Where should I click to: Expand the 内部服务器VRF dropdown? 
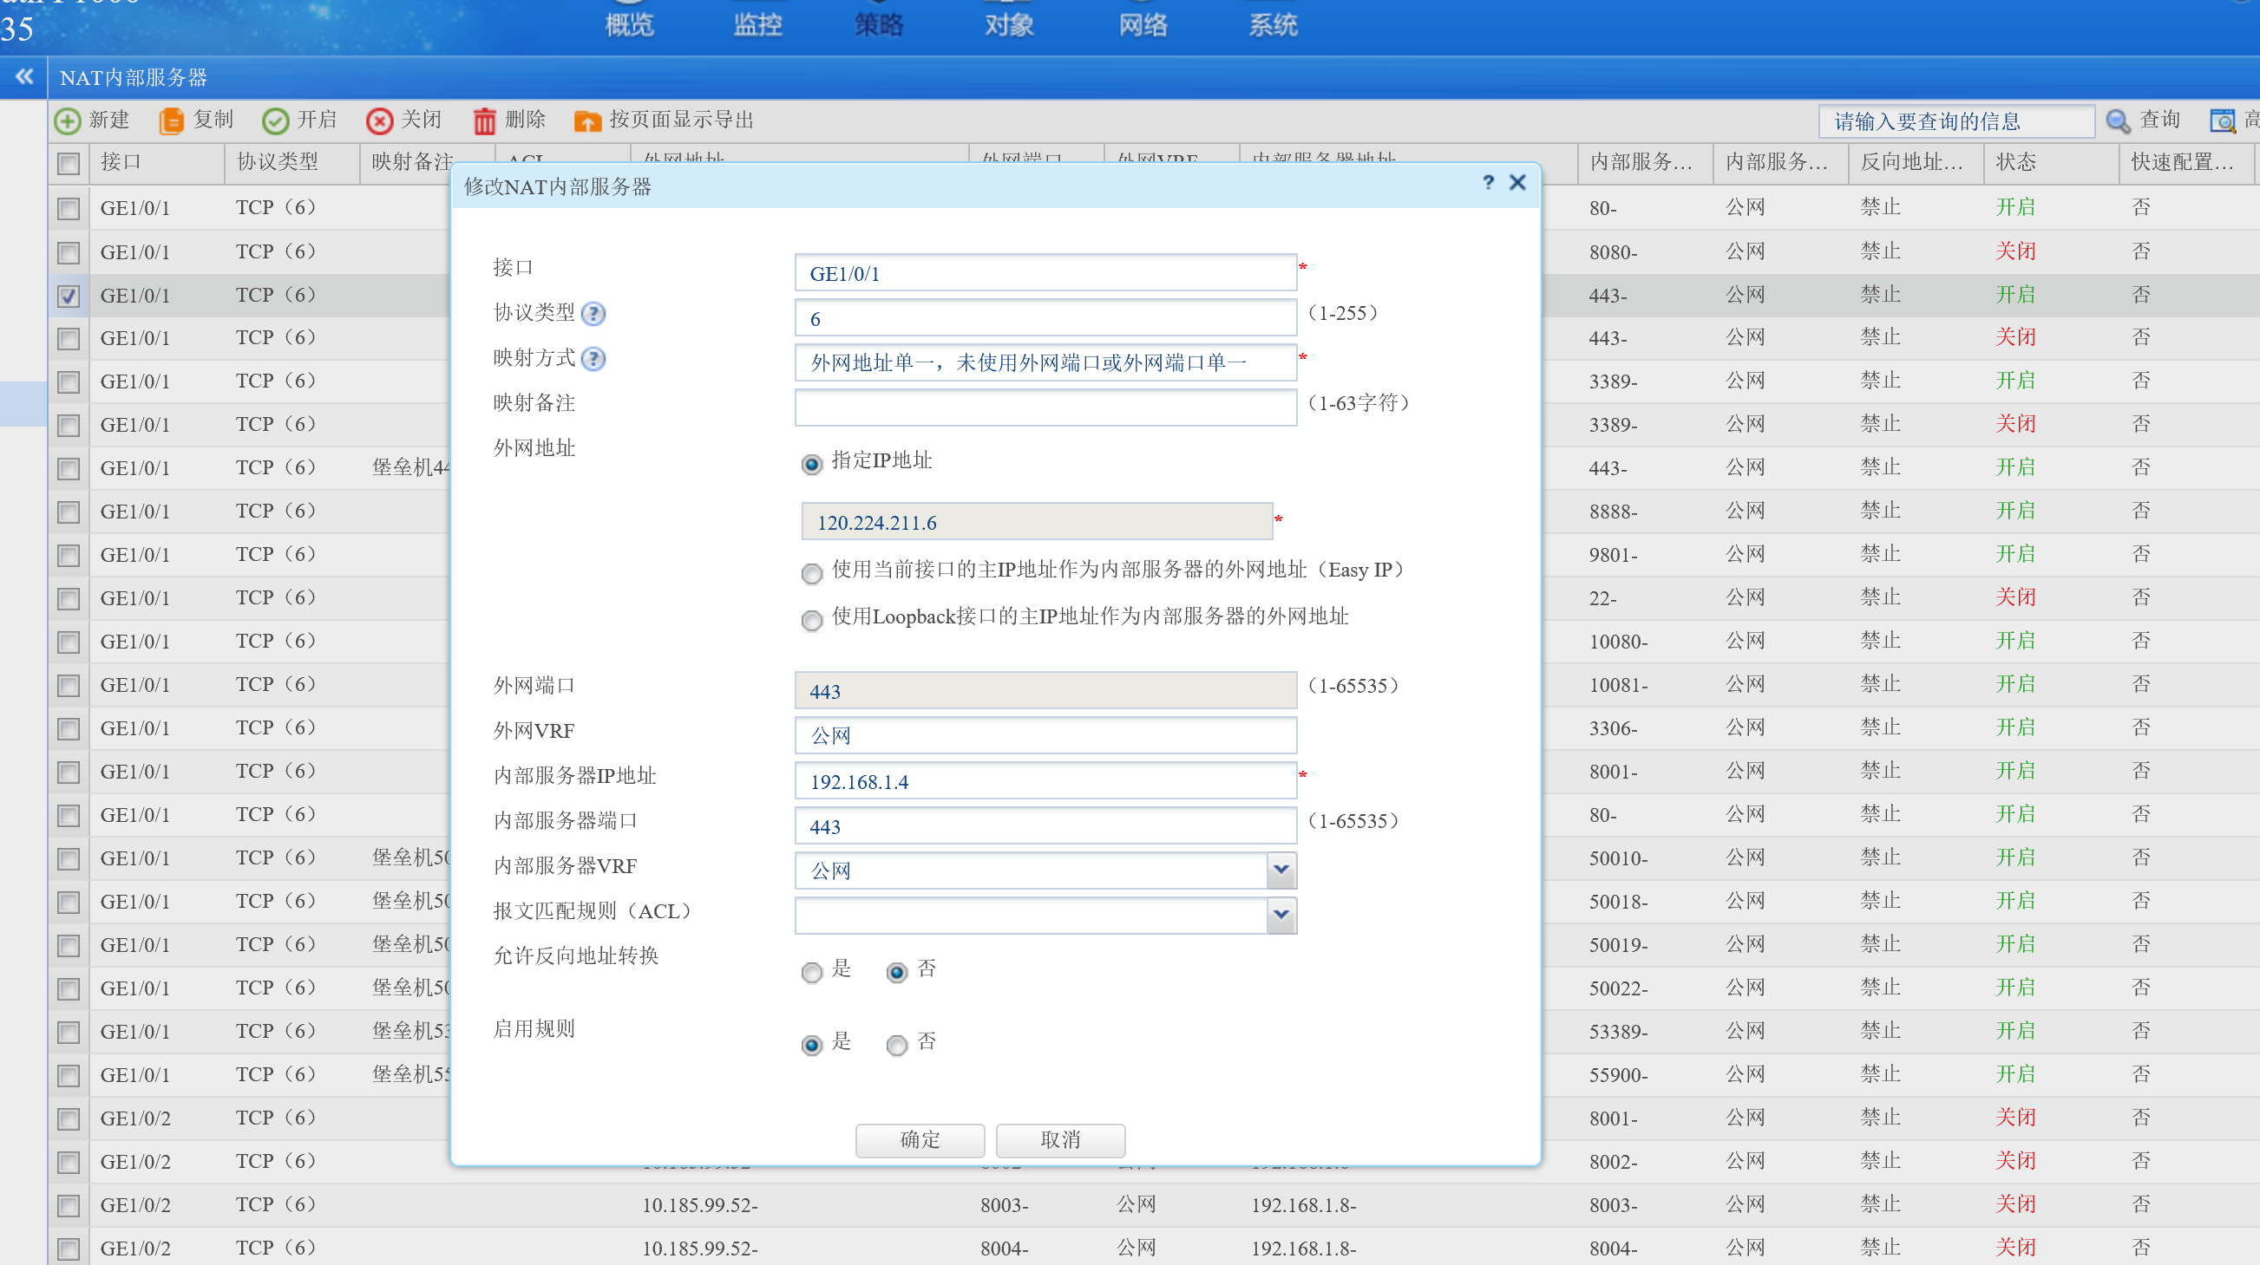(1281, 870)
